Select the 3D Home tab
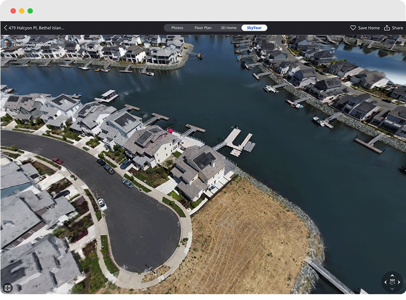This screenshot has width=406, height=300. point(228,28)
